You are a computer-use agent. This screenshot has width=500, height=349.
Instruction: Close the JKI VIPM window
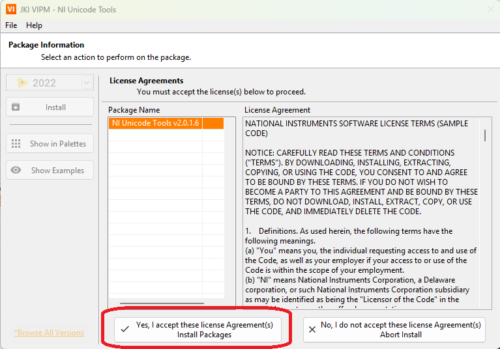click(x=491, y=10)
